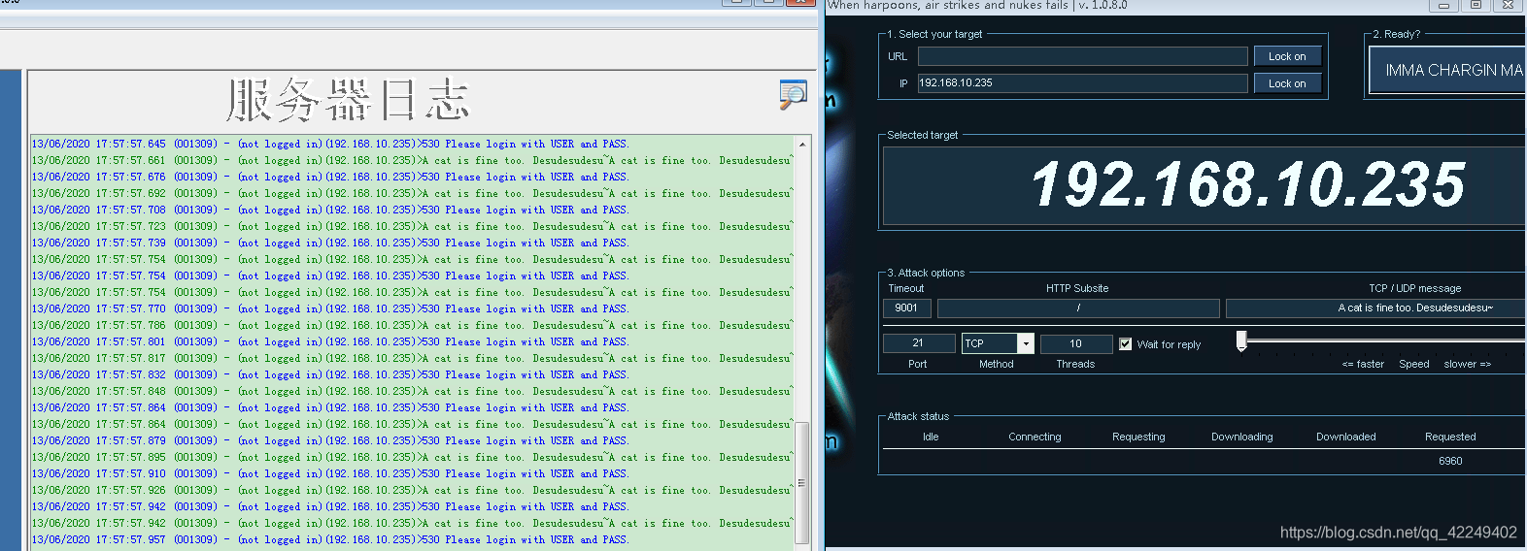The image size is (1527, 551).
Task: Click the IMMA CHARGIN MA button
Action: coord(1447,70)
